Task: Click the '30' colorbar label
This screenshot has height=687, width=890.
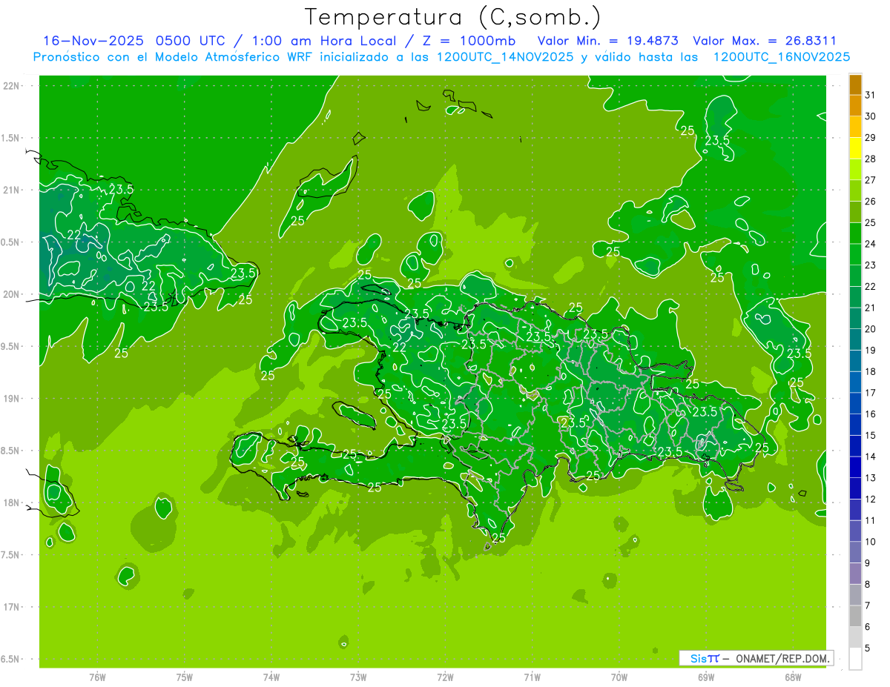Action: (x=871, y=116)
